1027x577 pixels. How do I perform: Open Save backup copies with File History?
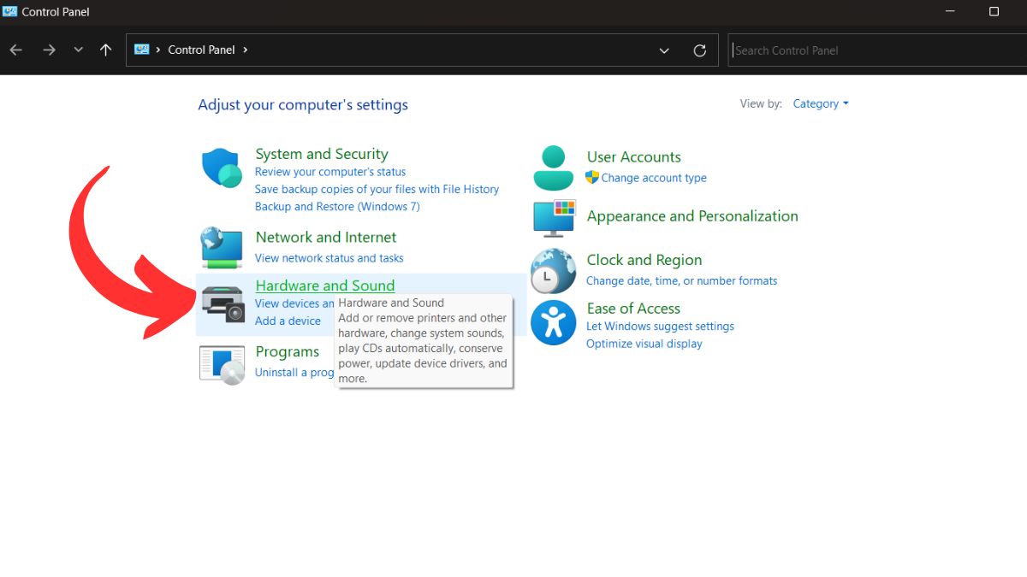point(377,189)
